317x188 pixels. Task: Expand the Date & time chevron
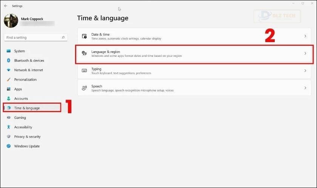tap(305, 36)
